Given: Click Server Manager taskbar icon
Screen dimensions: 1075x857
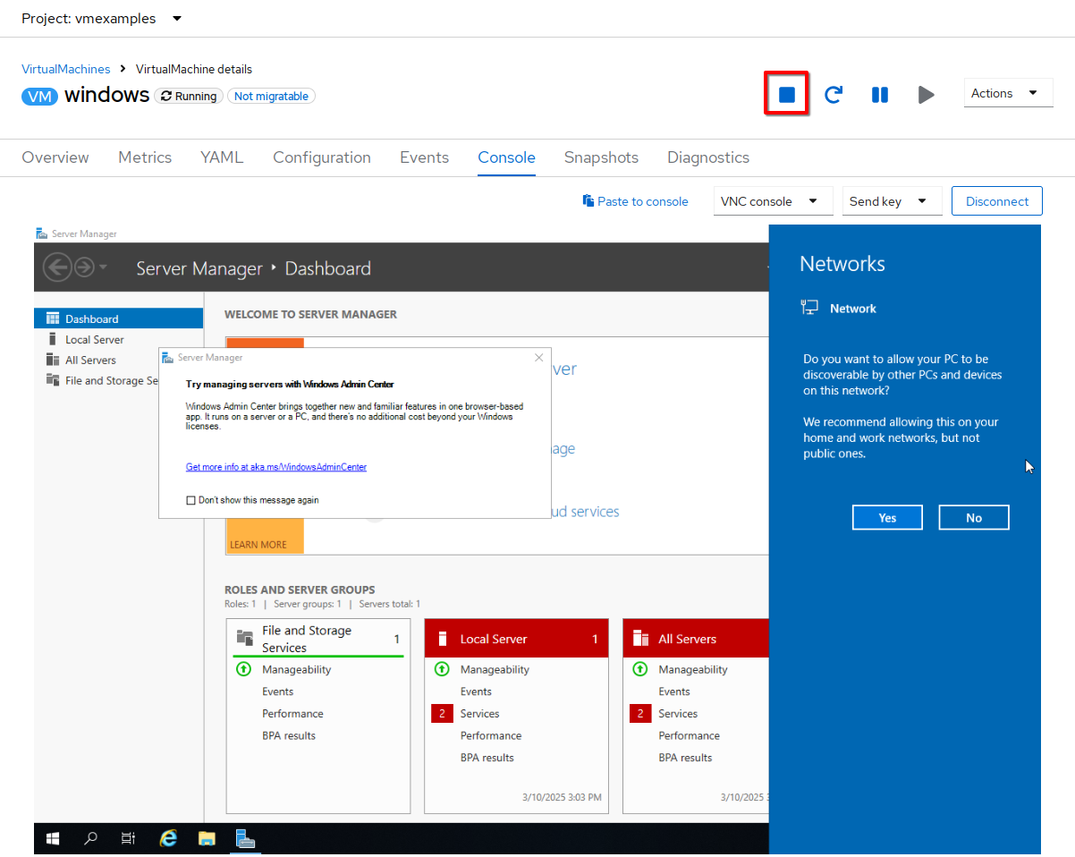Looking at the screenshot, I should pos(245,838).
